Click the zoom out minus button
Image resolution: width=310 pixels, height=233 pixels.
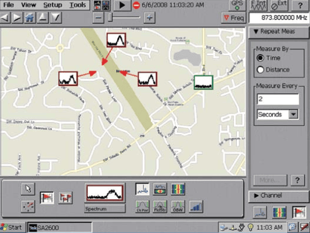point(98,18)
